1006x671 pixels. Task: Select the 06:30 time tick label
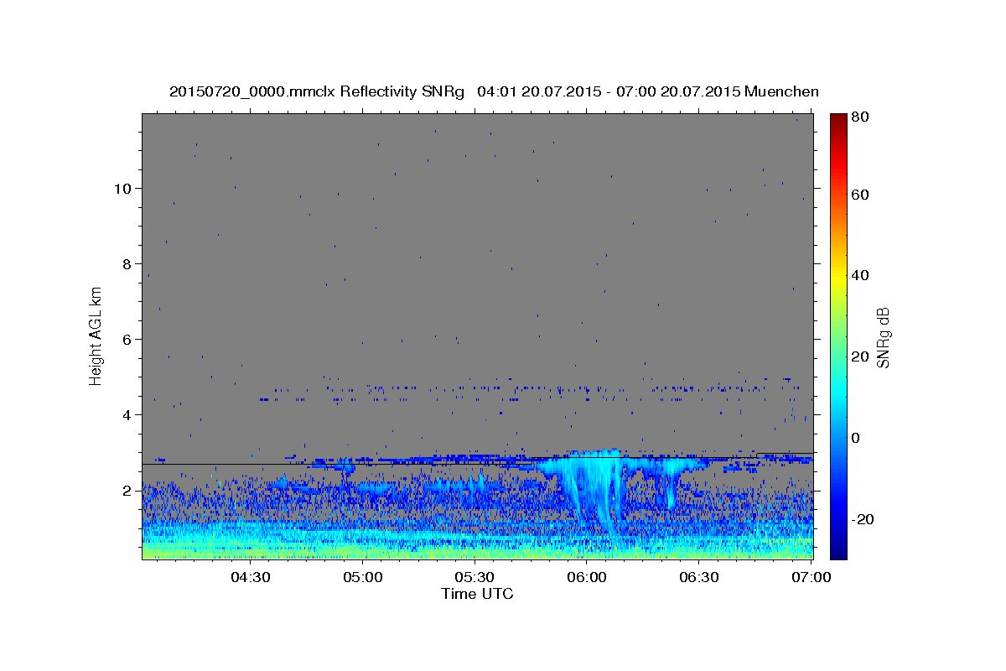(x=698, y=577)
